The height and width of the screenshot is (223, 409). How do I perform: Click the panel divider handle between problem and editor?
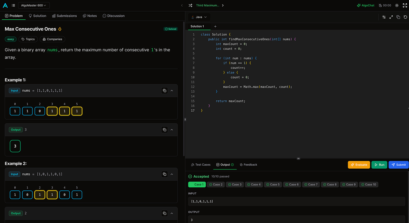tap(185, 119)
